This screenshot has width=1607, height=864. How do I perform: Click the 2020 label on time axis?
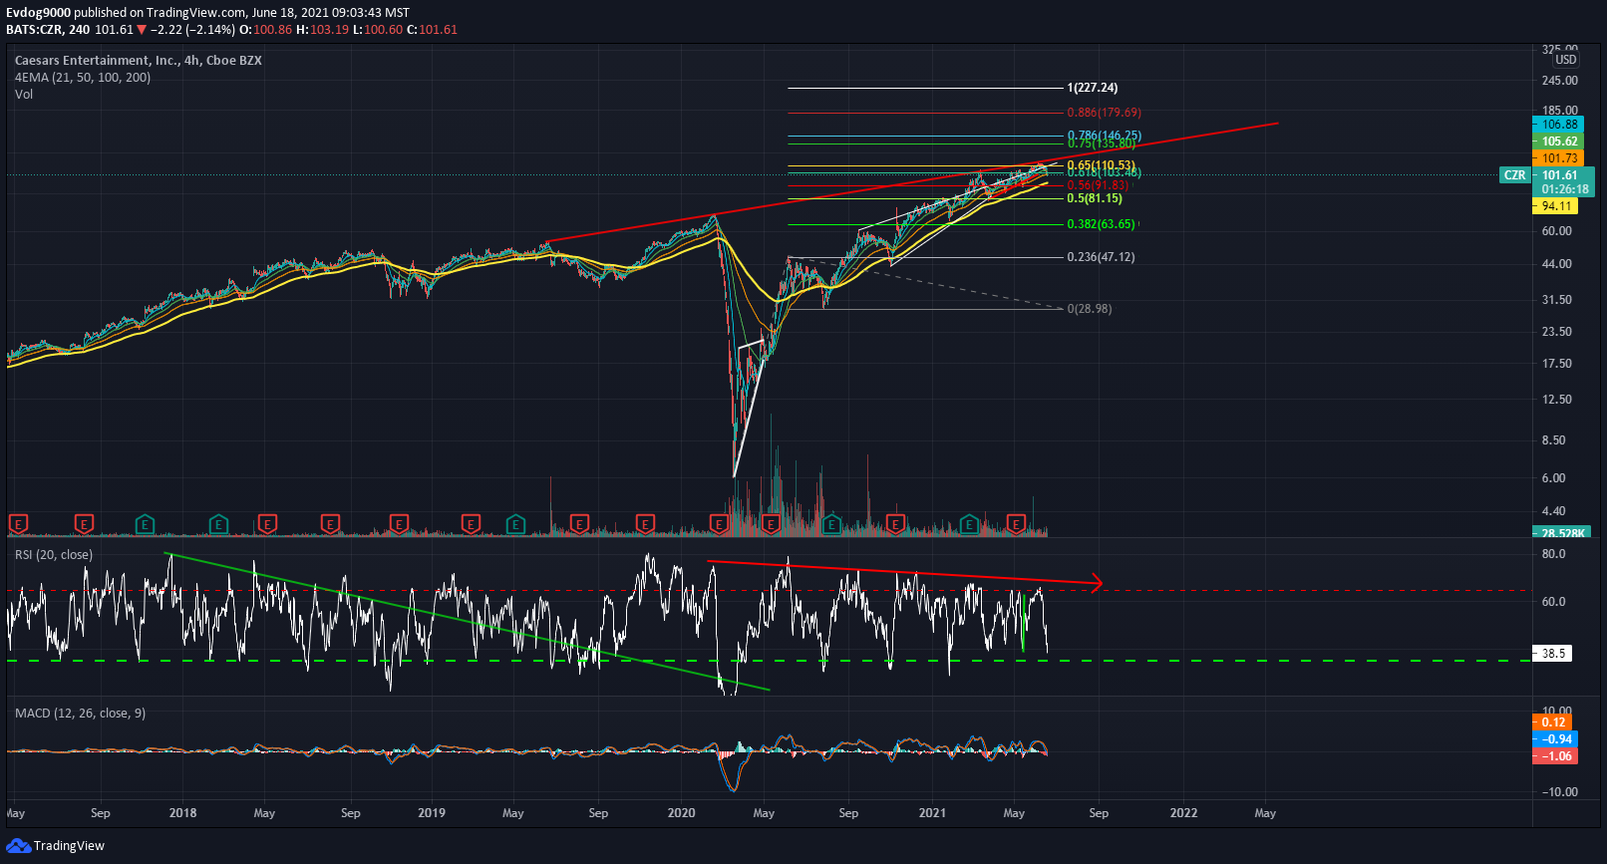coord(682,813)
